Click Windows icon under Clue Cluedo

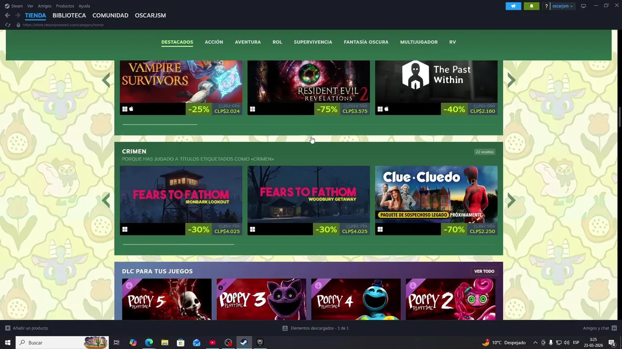click(x=380, y=229)
